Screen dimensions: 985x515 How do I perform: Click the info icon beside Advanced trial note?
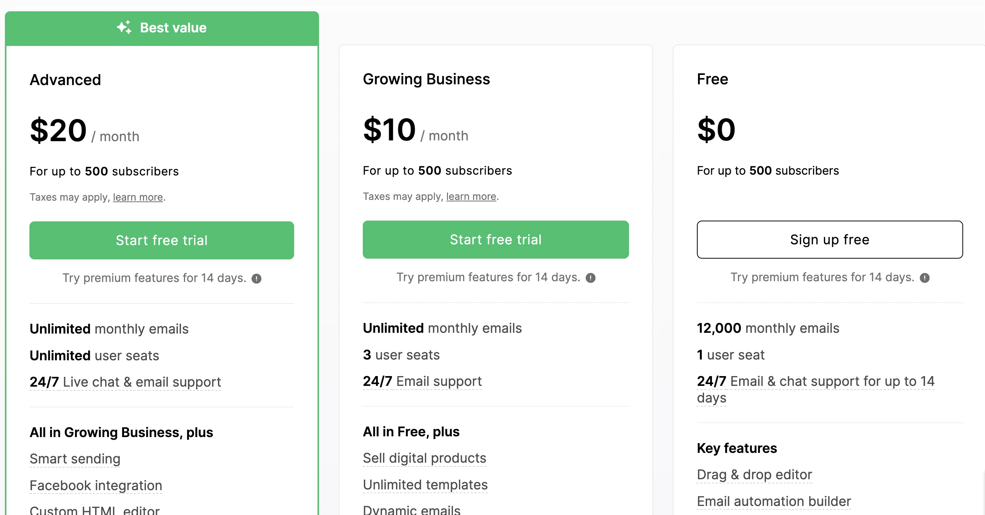256,278
